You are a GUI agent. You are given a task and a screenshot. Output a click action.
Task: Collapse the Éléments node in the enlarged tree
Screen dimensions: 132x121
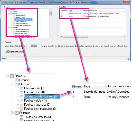point(7,76)
